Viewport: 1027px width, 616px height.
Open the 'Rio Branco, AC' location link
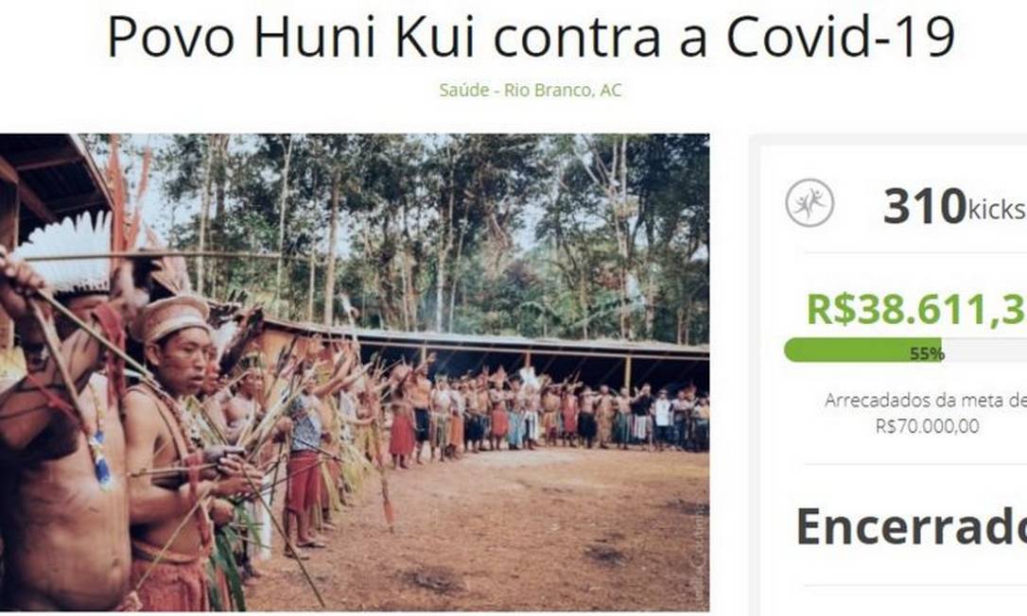tap(563, 91)
